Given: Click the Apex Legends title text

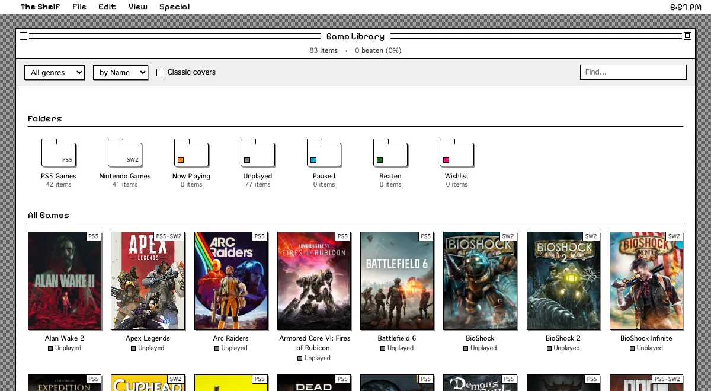Looking at the screenshot, I should click(x=148, y=338).
